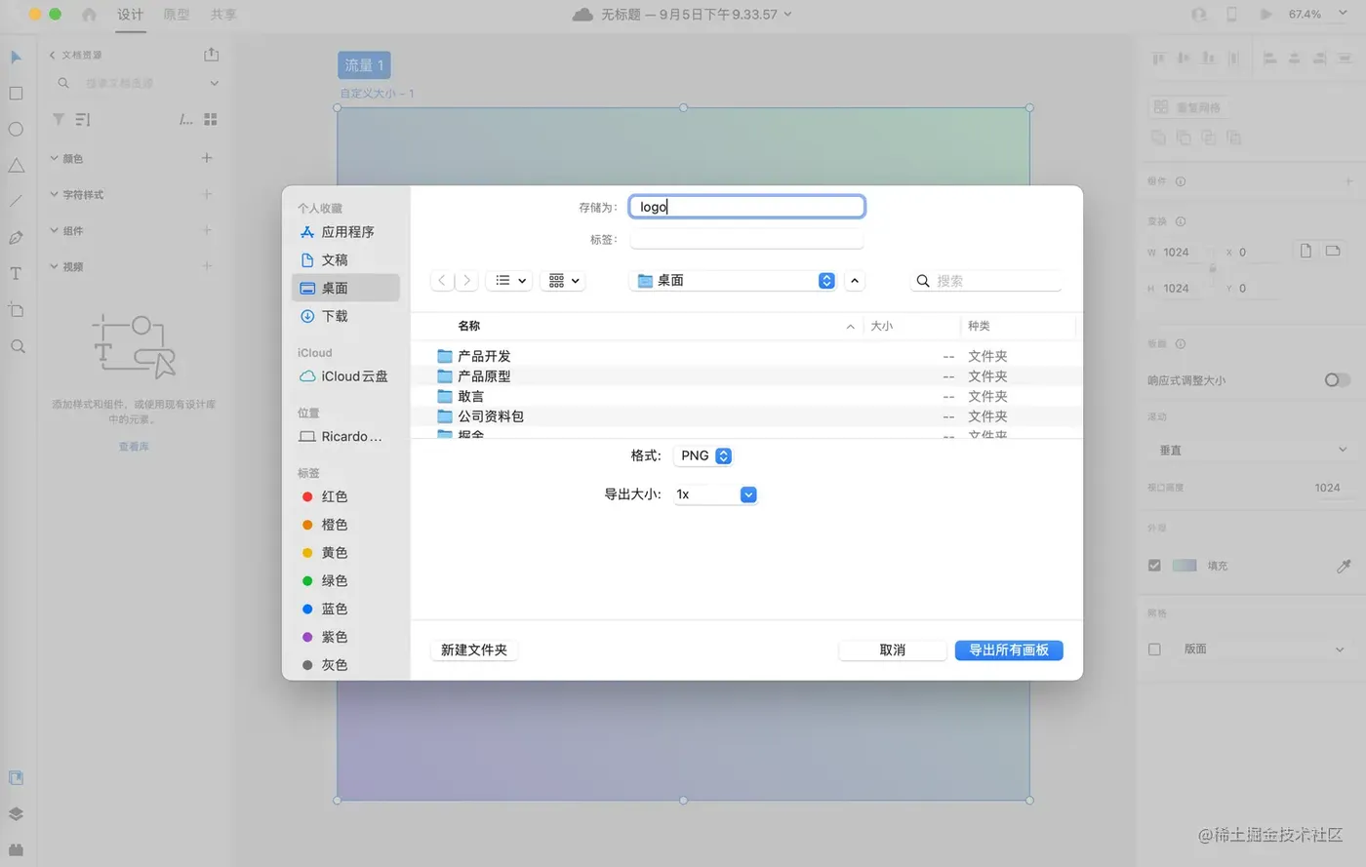The width and height of the screenshot is (1366, 867).
Task: Open the 版面 grid type dropdown
Action: click(x=1265, y=650)
